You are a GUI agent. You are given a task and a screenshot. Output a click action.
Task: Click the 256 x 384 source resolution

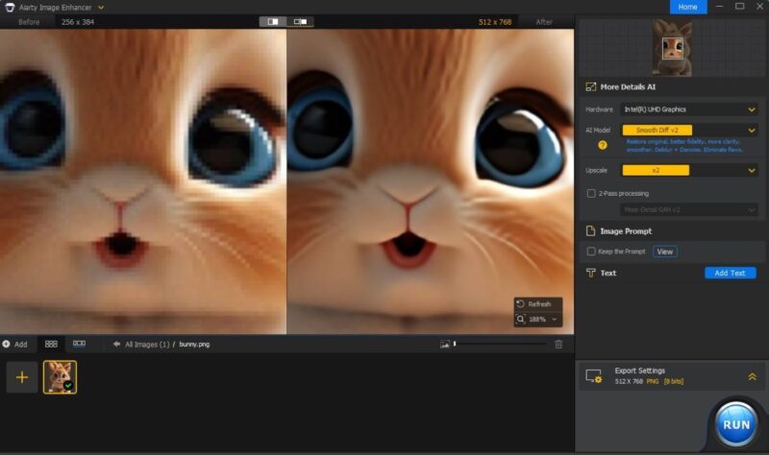(x=78, y=22)
